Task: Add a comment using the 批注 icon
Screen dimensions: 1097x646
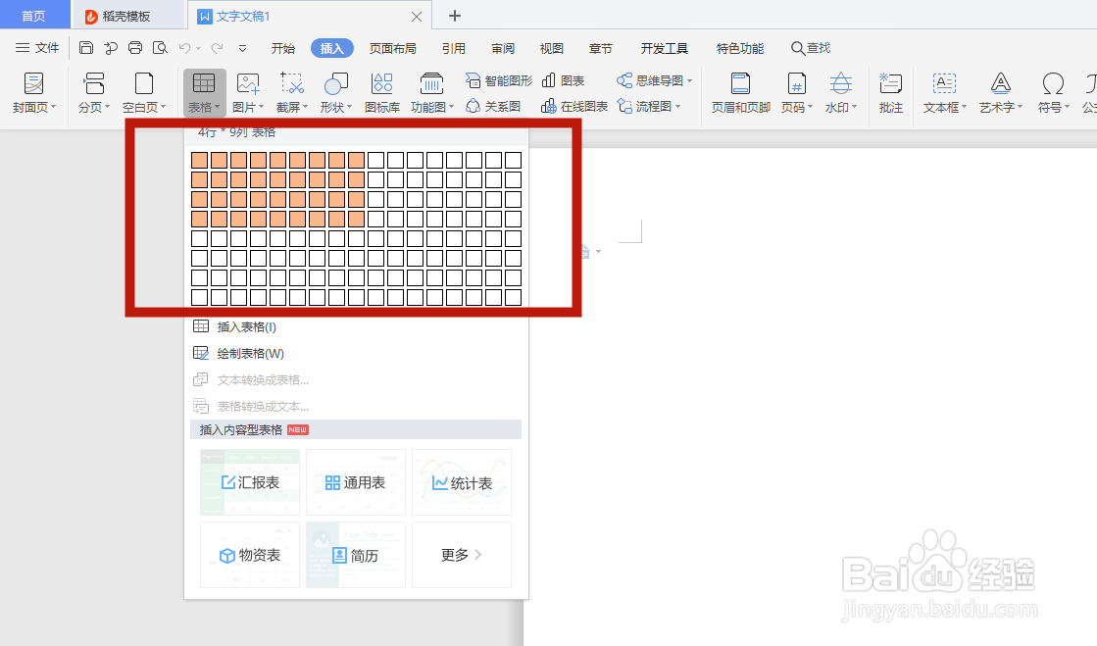Action: point(890,91)
